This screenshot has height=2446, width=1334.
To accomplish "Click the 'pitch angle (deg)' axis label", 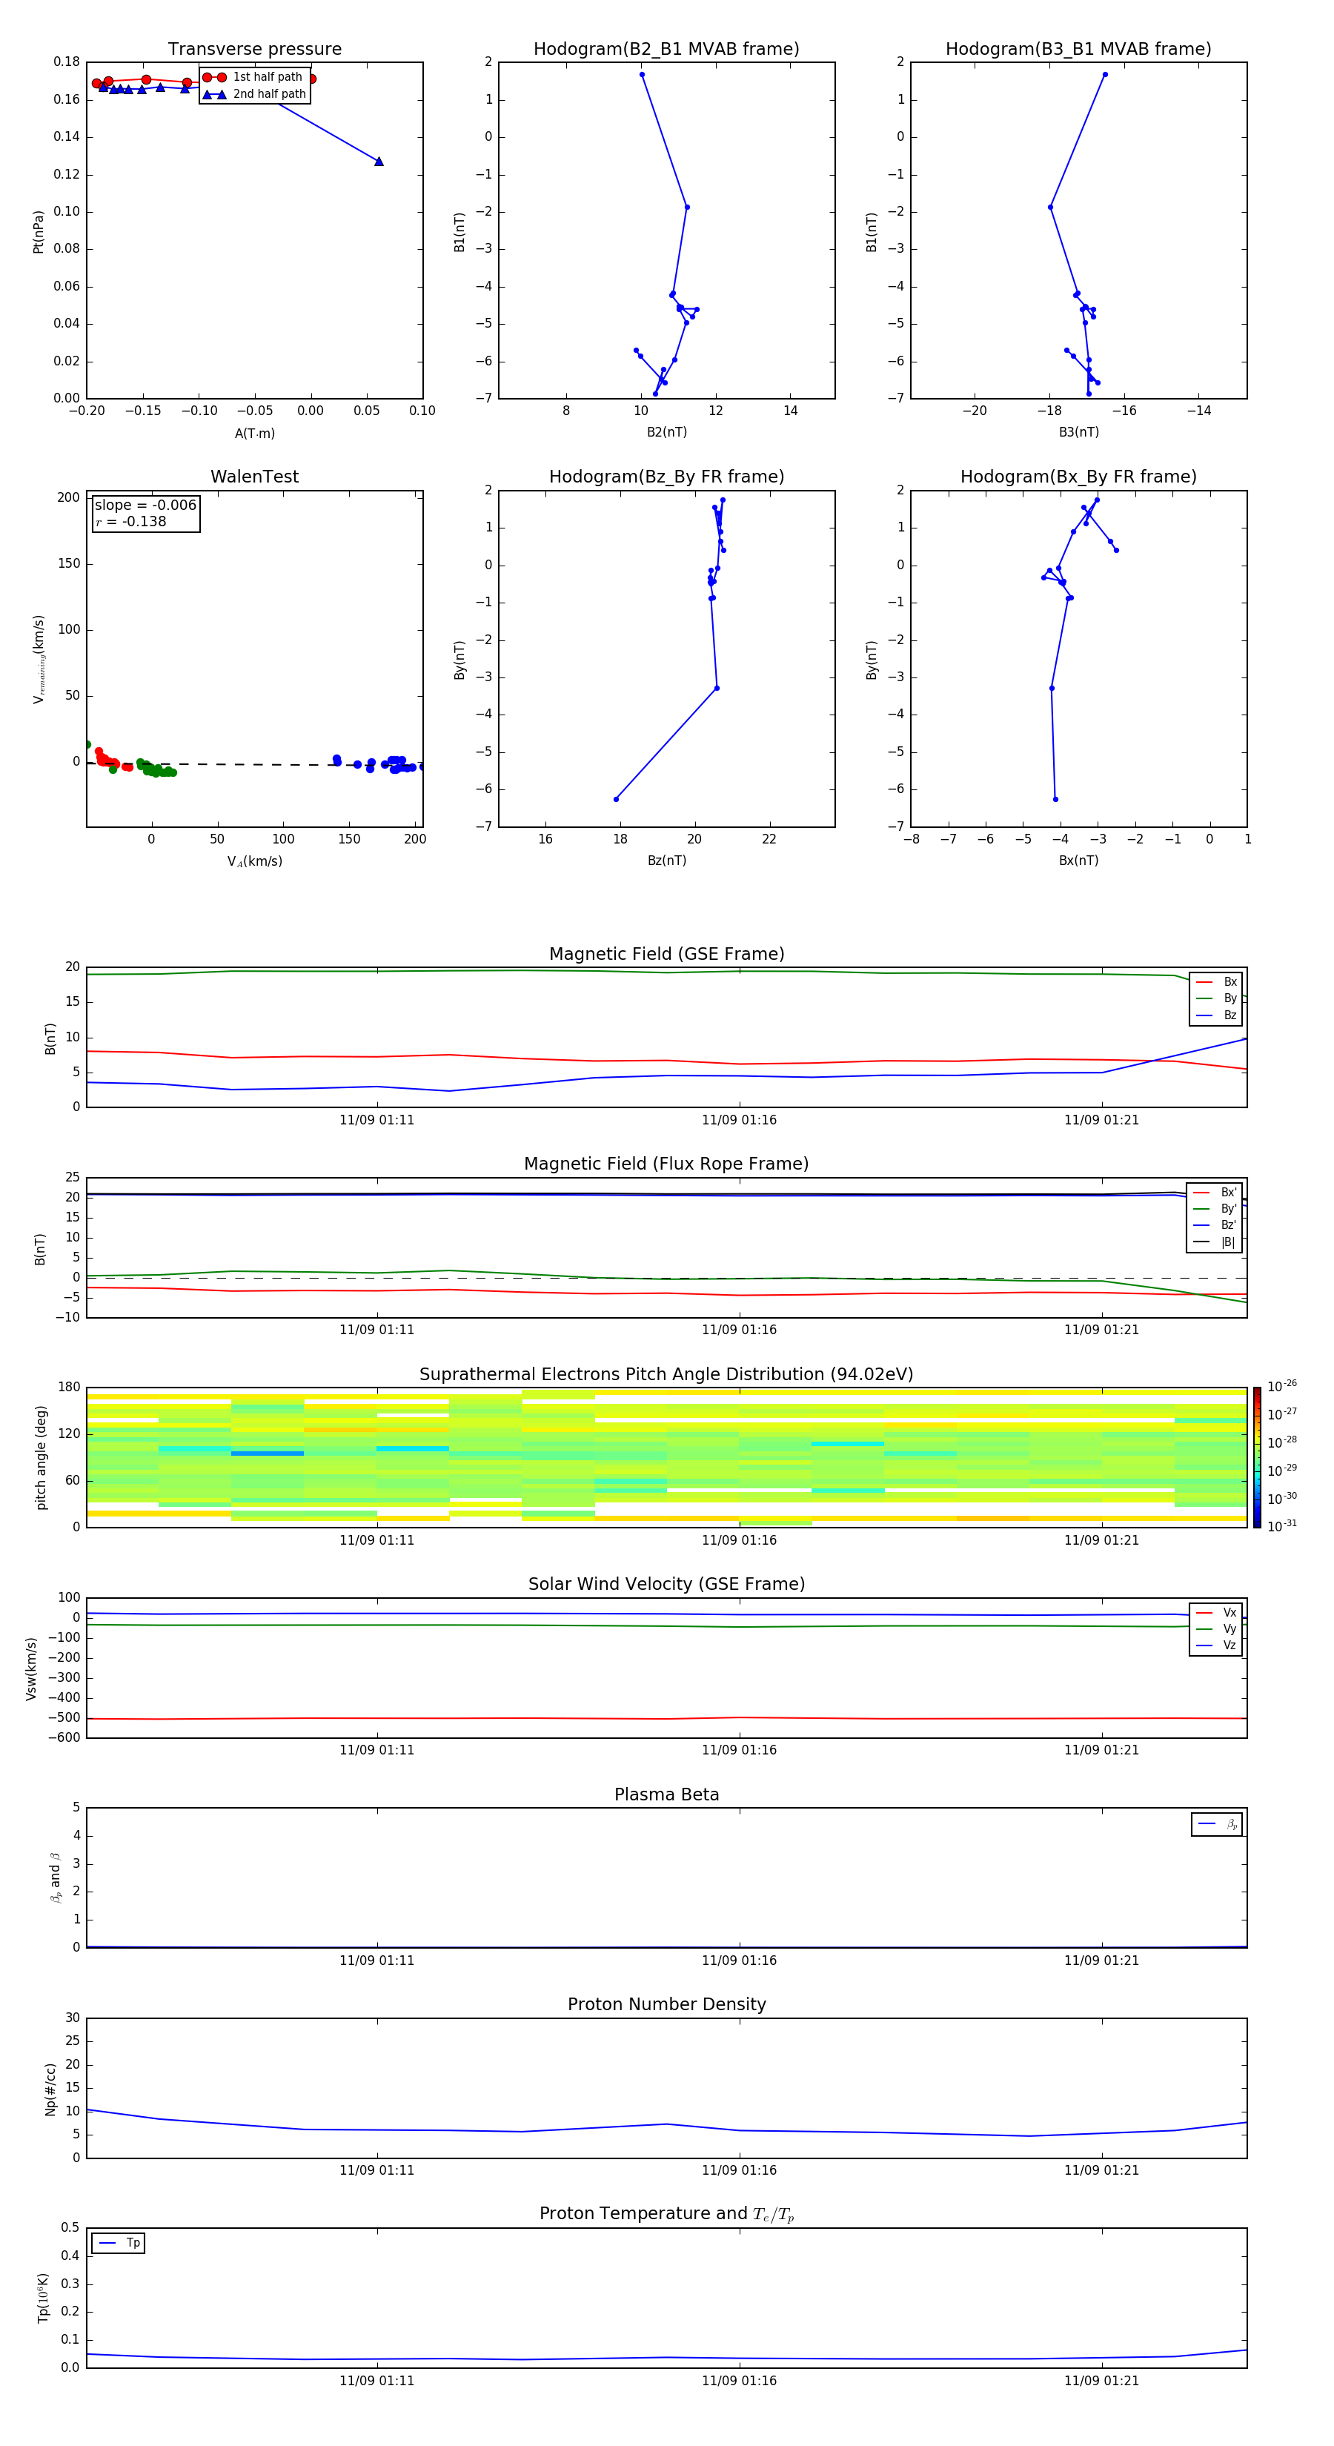I will coord(41,1457).
